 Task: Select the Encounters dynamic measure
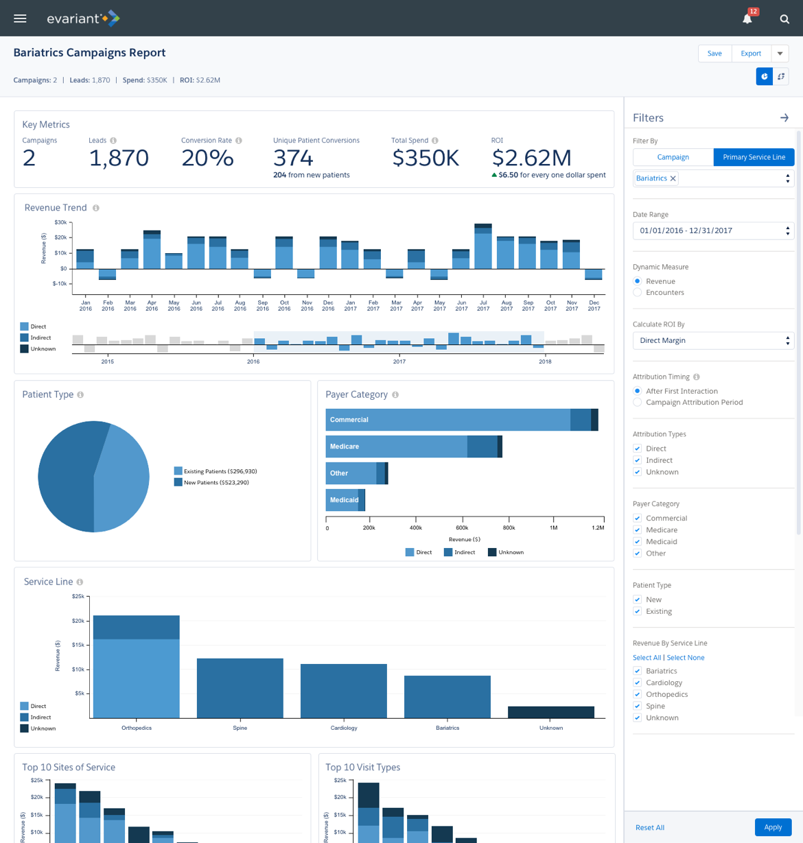pos(638,293)
